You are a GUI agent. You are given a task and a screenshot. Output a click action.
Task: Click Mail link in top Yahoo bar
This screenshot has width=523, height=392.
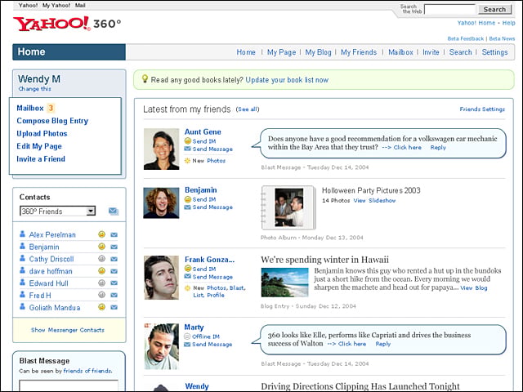click(80, 6)
